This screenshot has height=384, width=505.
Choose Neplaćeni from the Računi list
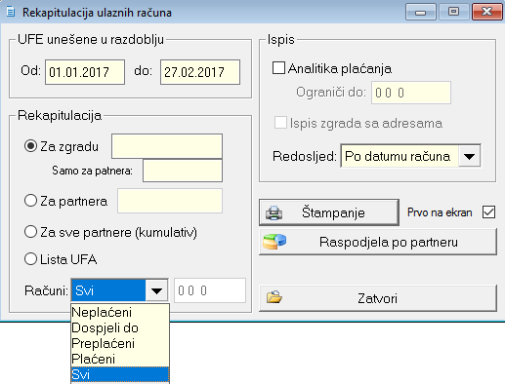click(x=120, y=312)
